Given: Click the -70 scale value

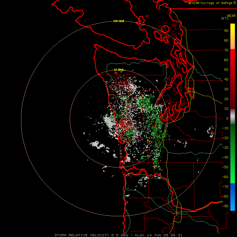Looking at the screenshot, I should [x=225, y=187].
